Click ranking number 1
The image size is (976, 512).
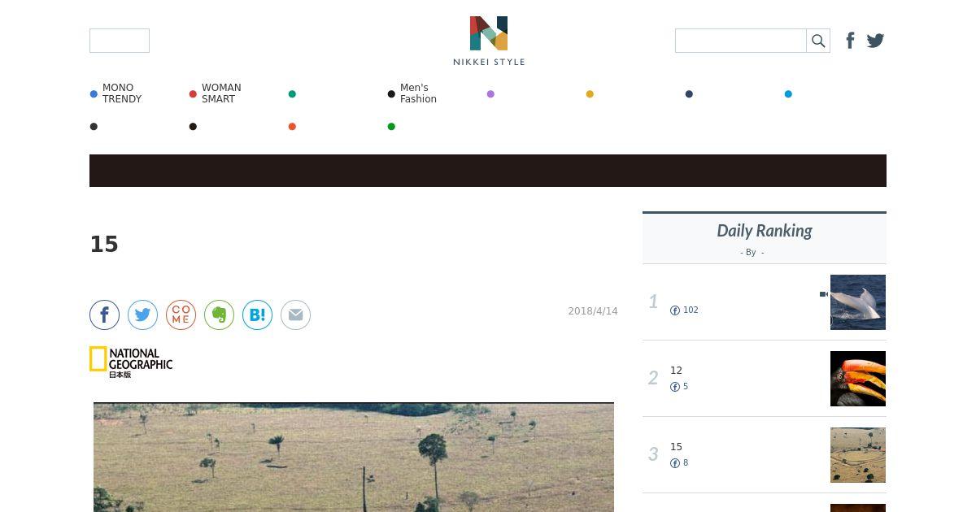click(653, 302)
